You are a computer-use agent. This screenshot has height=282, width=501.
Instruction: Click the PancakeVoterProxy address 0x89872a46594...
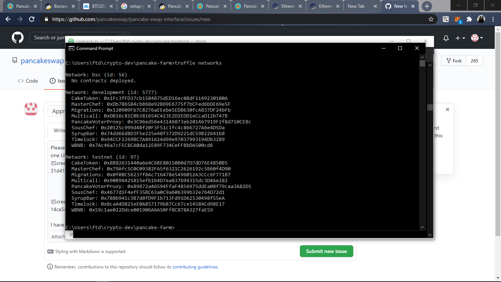[x=189, y=187]
